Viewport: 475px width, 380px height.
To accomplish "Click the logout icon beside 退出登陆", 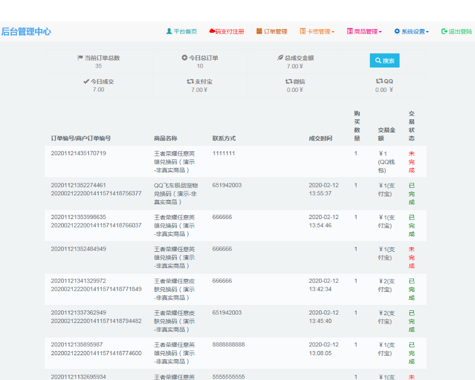I will click(443, 31).
